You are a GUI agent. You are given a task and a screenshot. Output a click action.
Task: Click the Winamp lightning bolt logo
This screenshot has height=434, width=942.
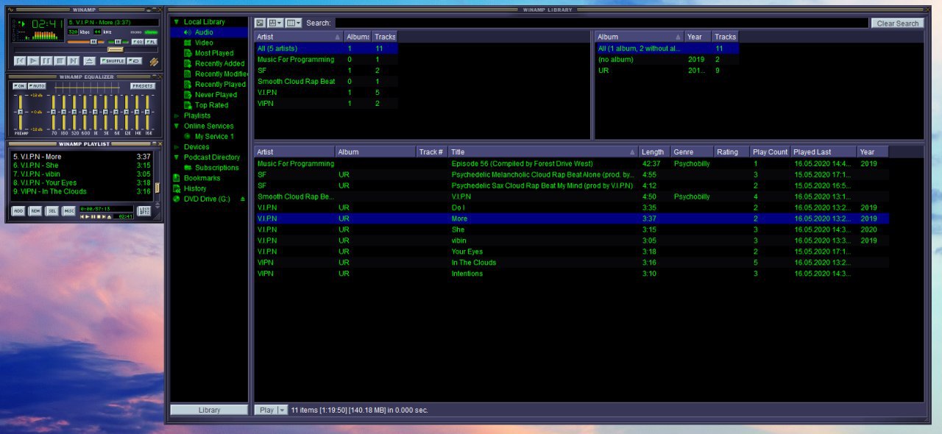[x=154, y=62]
